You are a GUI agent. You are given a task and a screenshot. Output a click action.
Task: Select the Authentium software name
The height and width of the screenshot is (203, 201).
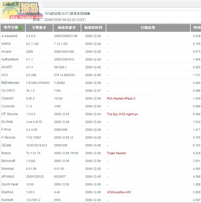pos(10,59)
